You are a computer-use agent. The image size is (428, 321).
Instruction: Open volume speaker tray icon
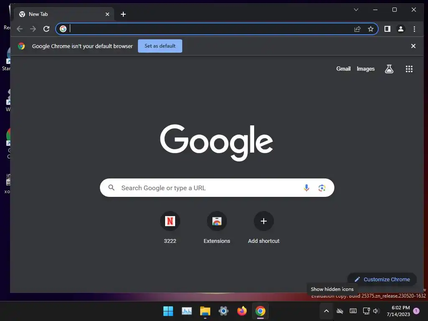pyautogui.click(x=376, y=311)
